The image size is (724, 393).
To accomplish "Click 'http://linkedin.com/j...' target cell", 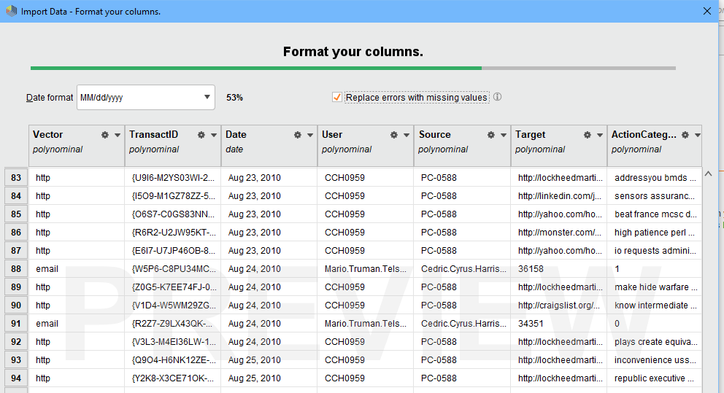I will click(x=560, y=196).
